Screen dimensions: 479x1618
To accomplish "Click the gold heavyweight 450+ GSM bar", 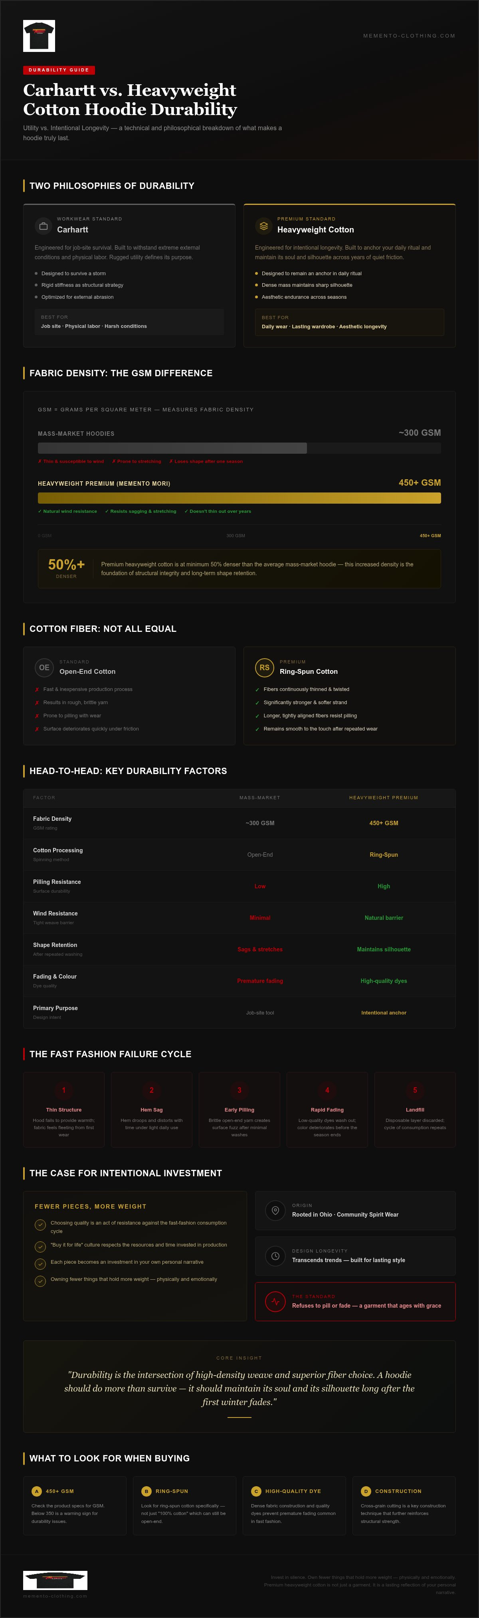I will (239, 498).
